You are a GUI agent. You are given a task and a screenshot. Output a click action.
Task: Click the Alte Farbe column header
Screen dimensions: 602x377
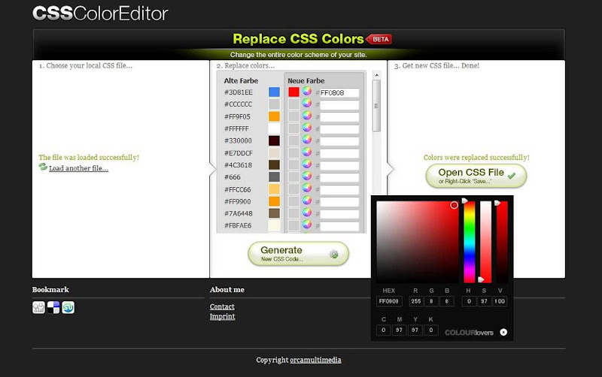coord(241,81)
